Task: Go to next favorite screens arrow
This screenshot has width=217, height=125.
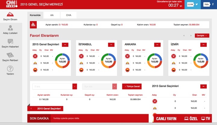Action: 191,35
